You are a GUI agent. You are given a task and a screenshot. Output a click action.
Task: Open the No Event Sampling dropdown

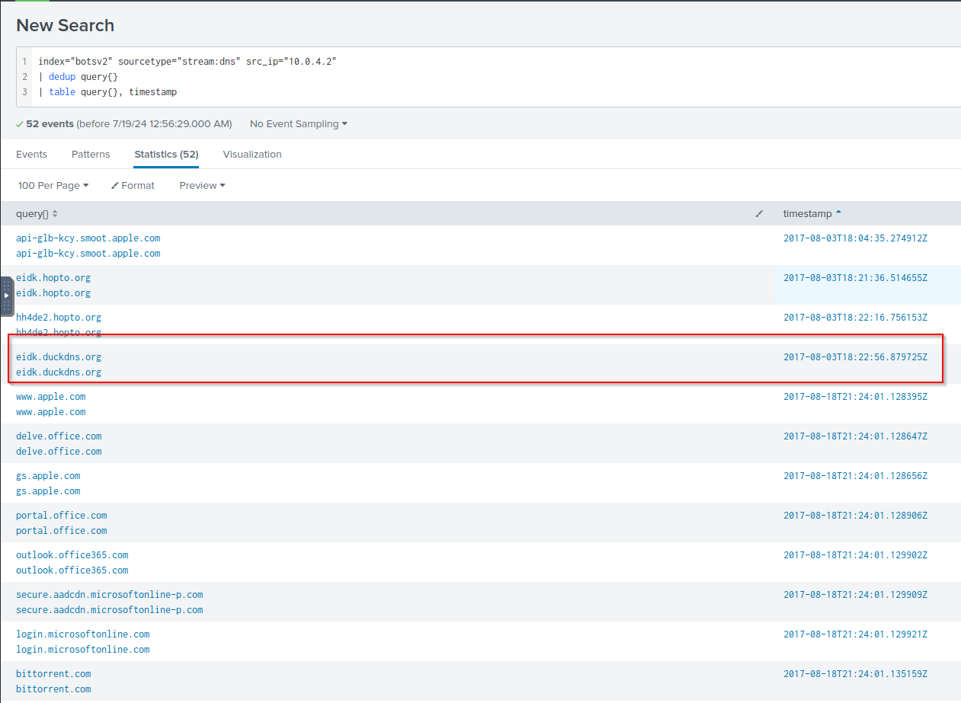pos(298,124)
